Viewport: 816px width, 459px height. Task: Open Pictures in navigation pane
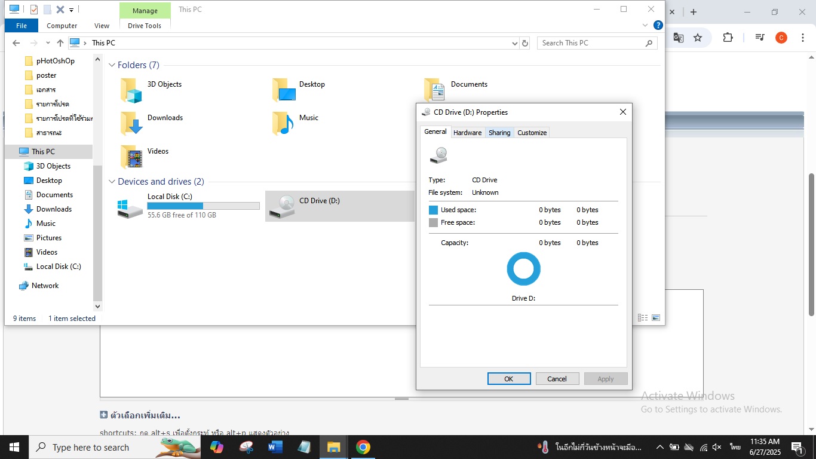49,238
